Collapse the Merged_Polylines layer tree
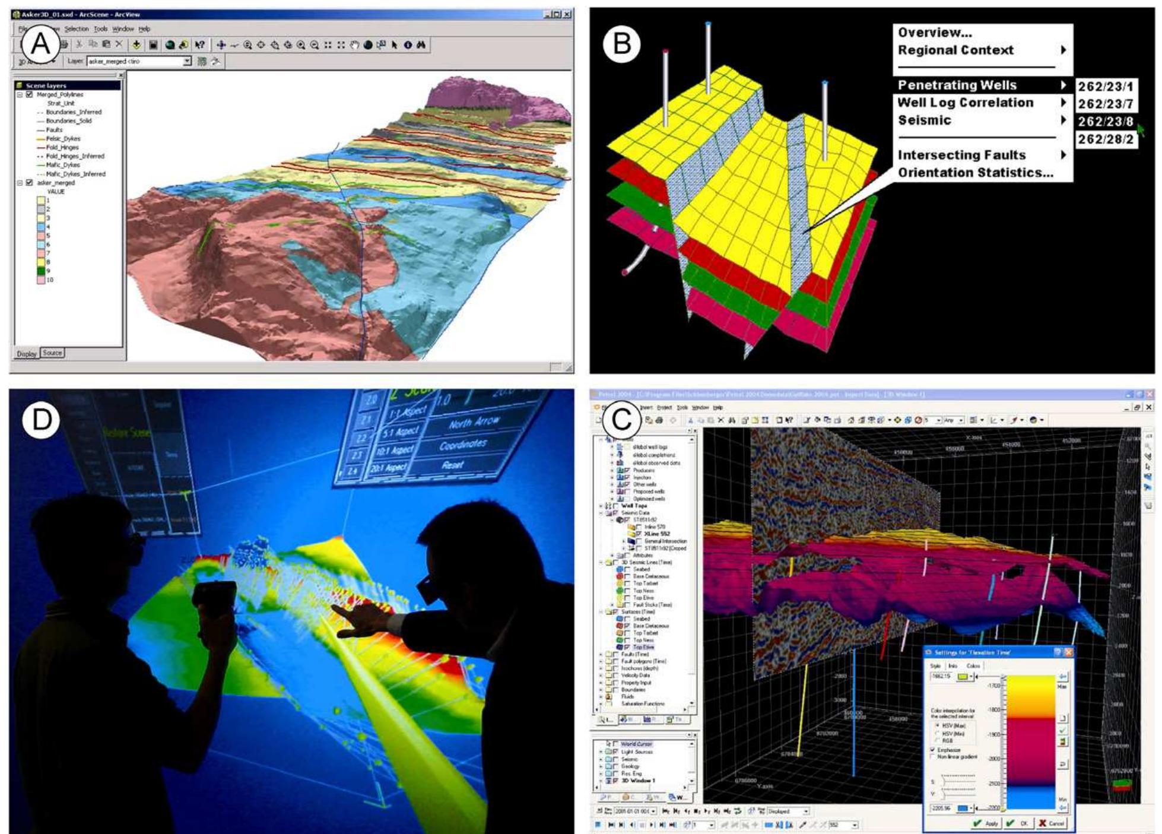The height and width of the screenshot is (834, 1162). pyautogui.click(x=20, y=94)
